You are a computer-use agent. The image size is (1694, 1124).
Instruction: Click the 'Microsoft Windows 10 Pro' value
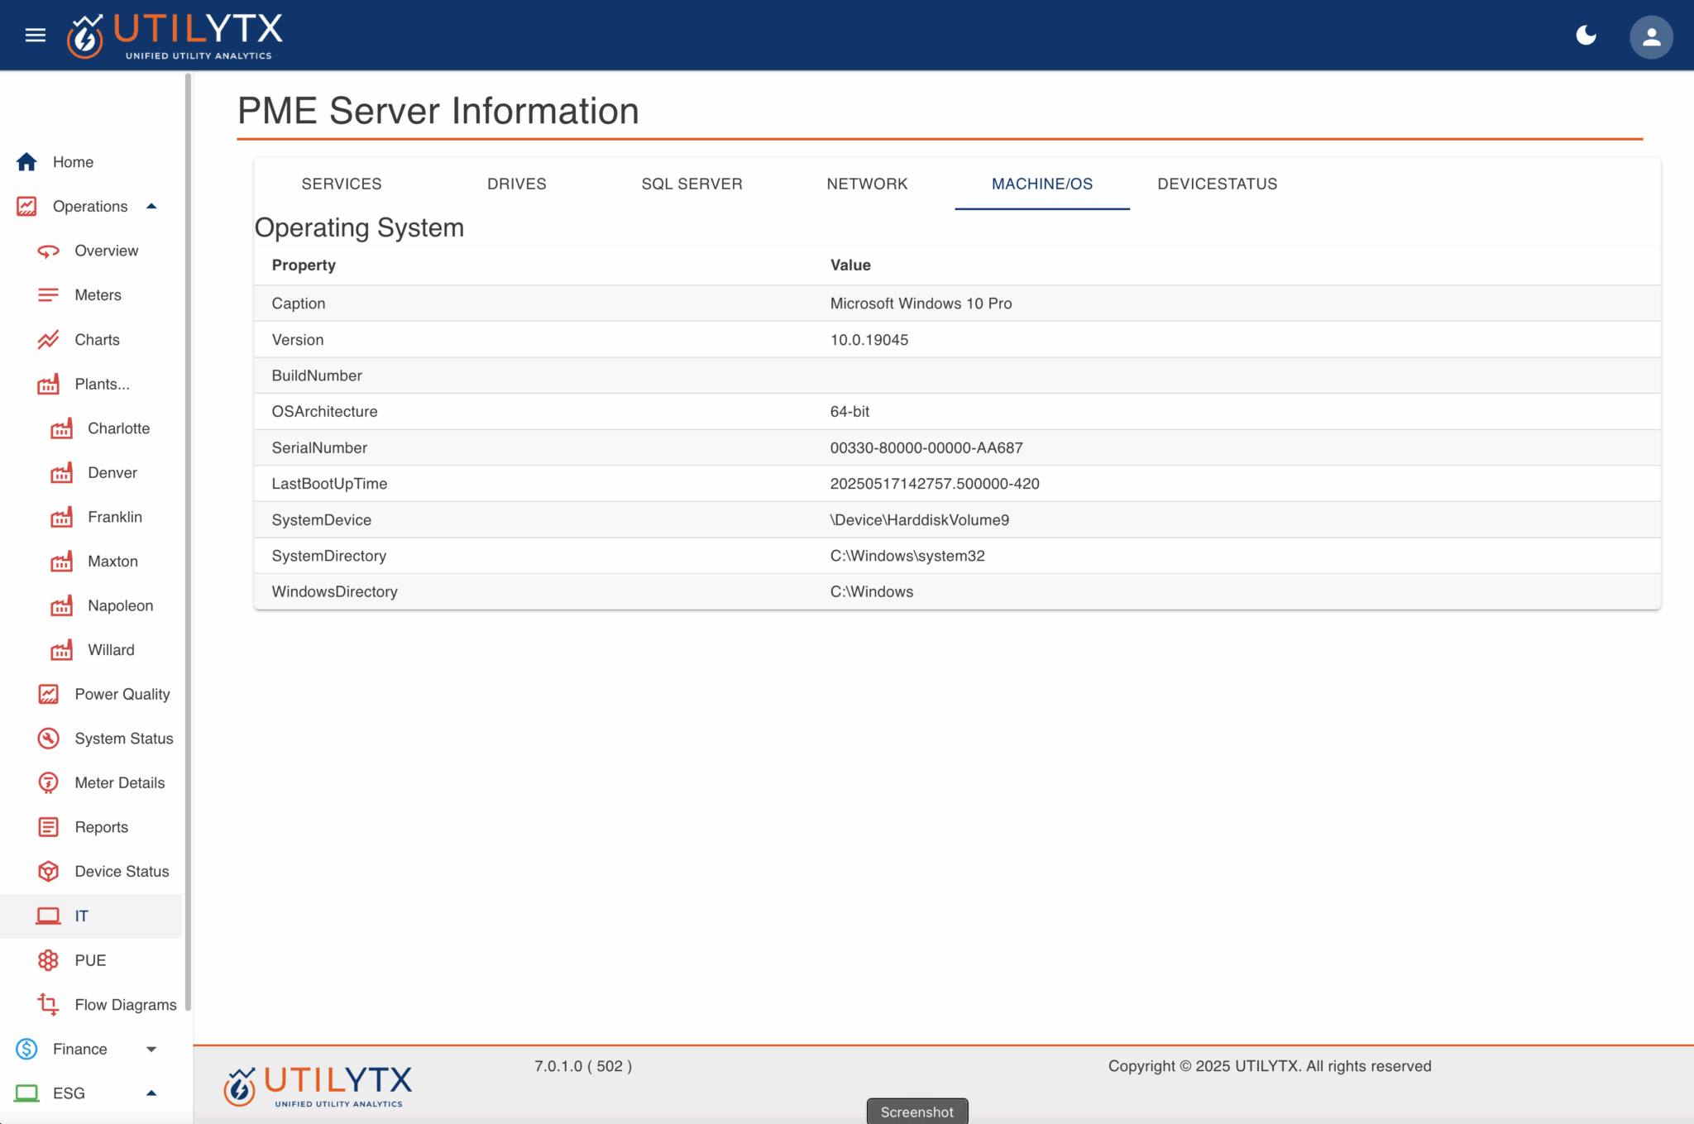point(921,304)
